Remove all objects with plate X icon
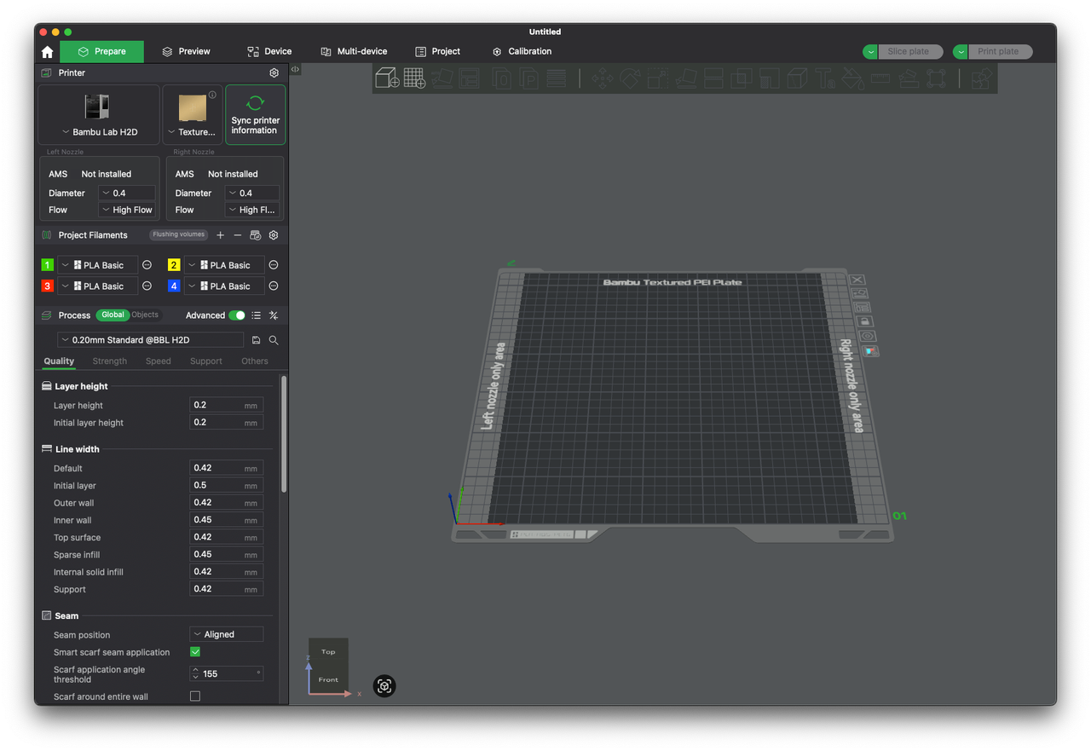Screen dimensions: 1091x751 pos(858,280)
